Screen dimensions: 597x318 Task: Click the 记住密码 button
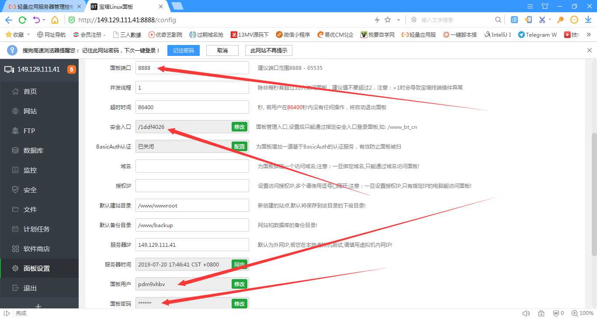(183, 50)
